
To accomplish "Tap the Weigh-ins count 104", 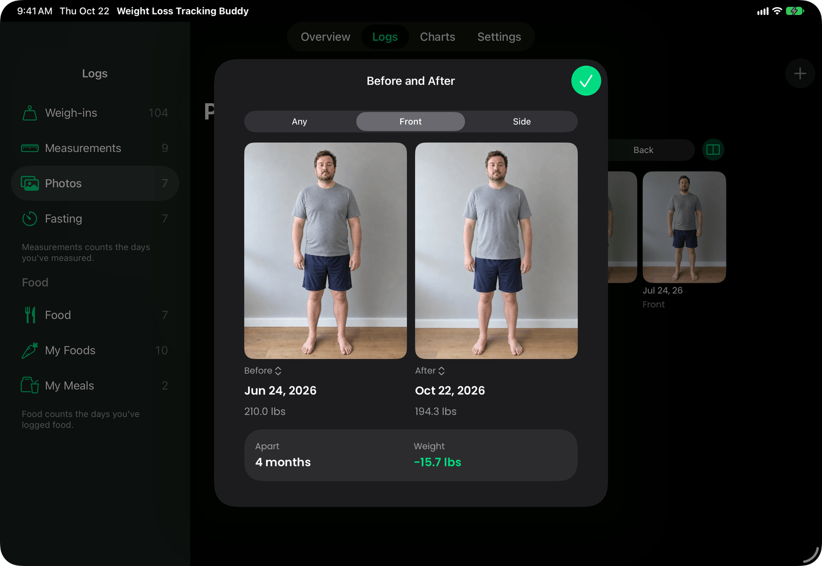I will pos(158,113).
